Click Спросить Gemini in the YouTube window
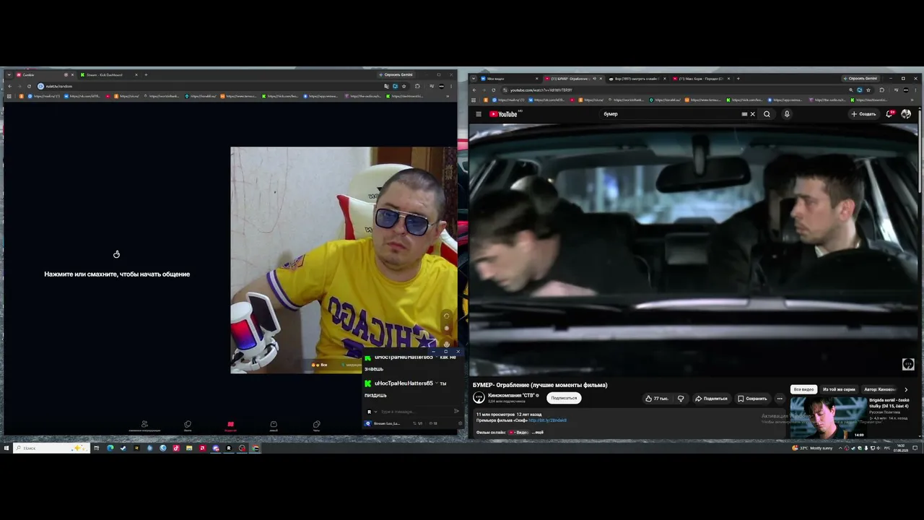Image resolution: width=924 pixels, height=520 pixels. point(860,78)
